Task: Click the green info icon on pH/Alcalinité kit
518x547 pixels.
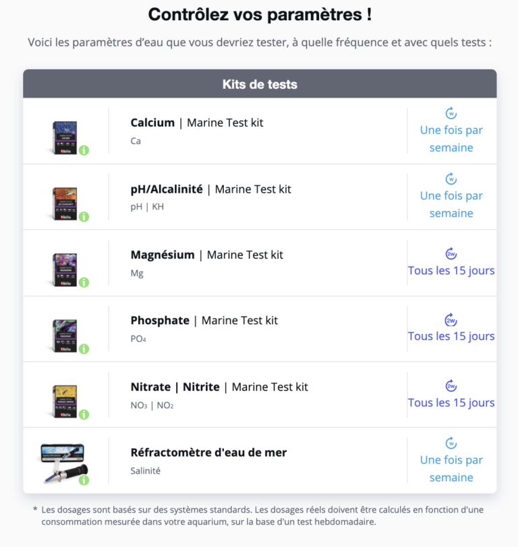Action: 84,216
